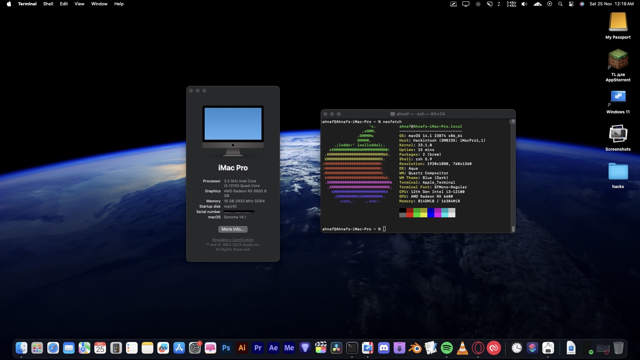Open Maps from the Dock
640x360 pixels.
click(x=84, y=348)
